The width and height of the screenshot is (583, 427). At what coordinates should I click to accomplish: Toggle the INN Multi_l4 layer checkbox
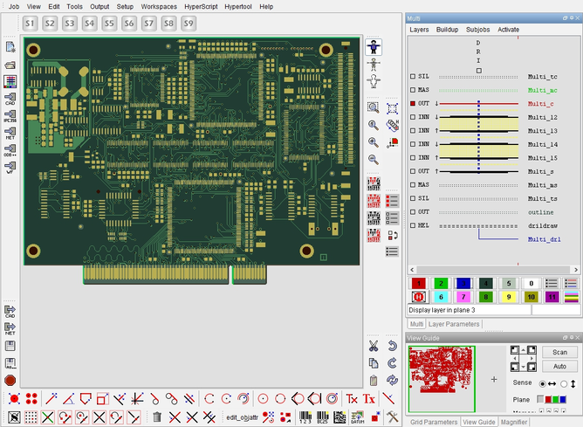(x=413, y=144)
